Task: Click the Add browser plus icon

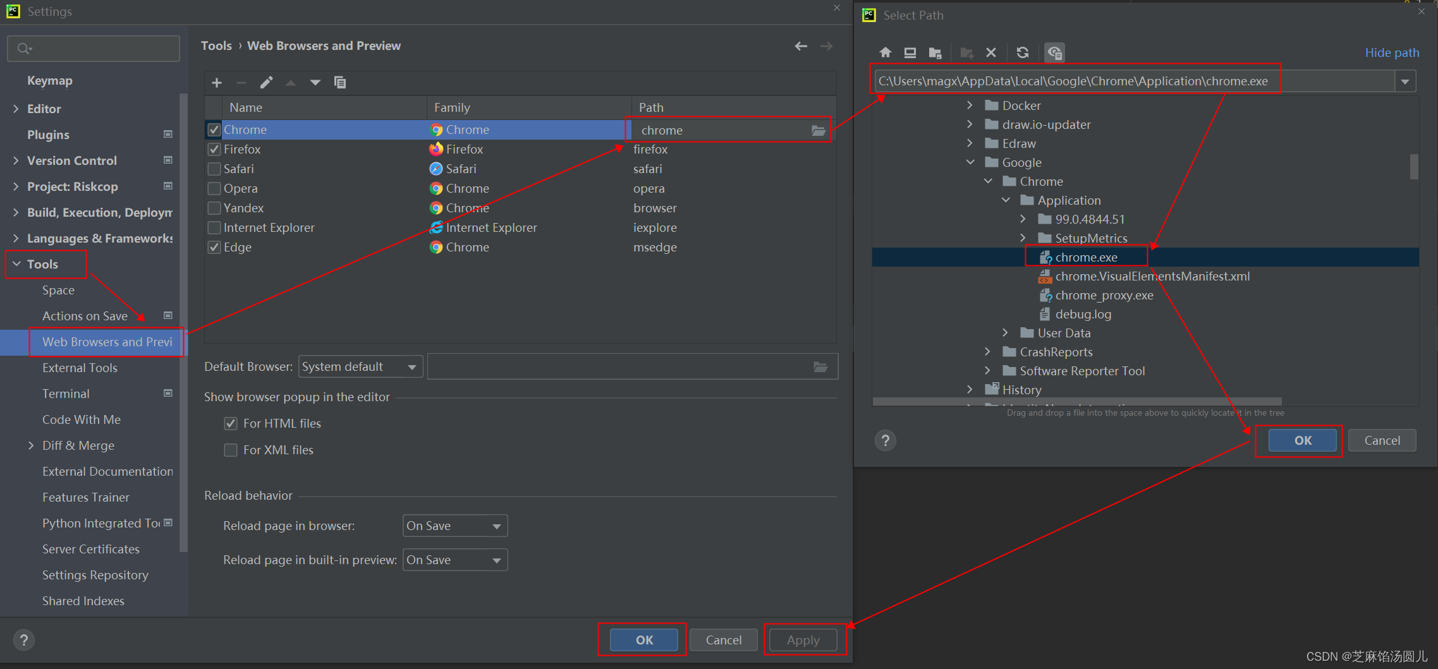Action: 217,83
